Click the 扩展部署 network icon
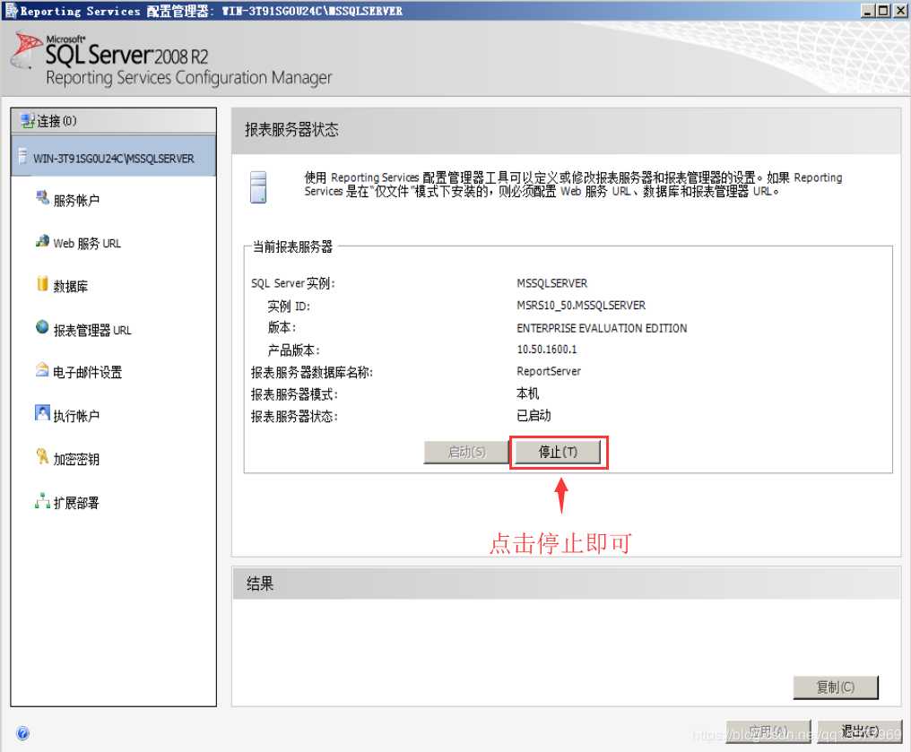Screen dimensions: 911x752 tap(42, 500)
